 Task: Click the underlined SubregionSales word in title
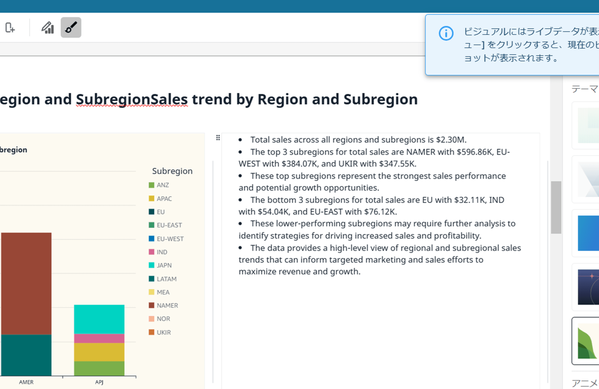coord(132,99)
